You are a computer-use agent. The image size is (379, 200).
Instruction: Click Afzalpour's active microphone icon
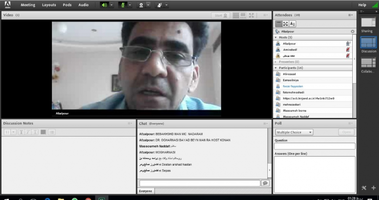(x=348, y=43)
